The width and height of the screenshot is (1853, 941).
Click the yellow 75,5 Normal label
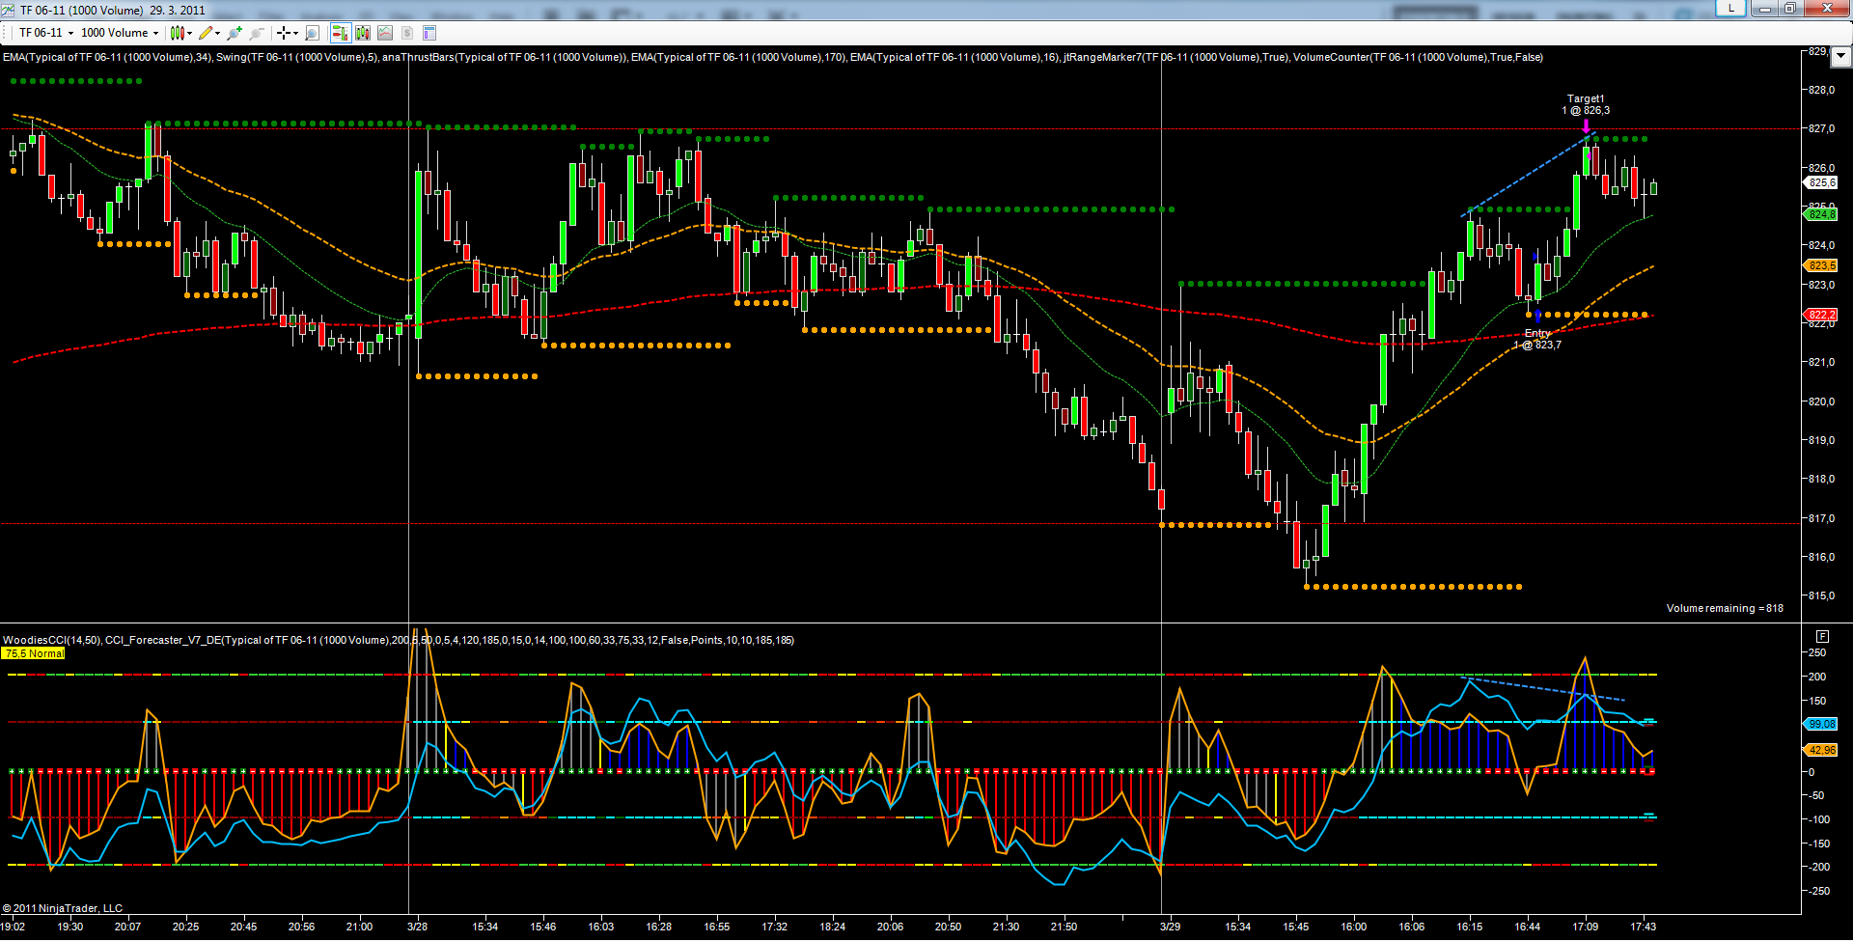click(x=34, y=653)
